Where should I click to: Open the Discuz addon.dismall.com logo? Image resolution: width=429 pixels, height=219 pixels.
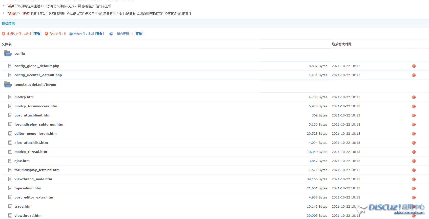(396, 209)
